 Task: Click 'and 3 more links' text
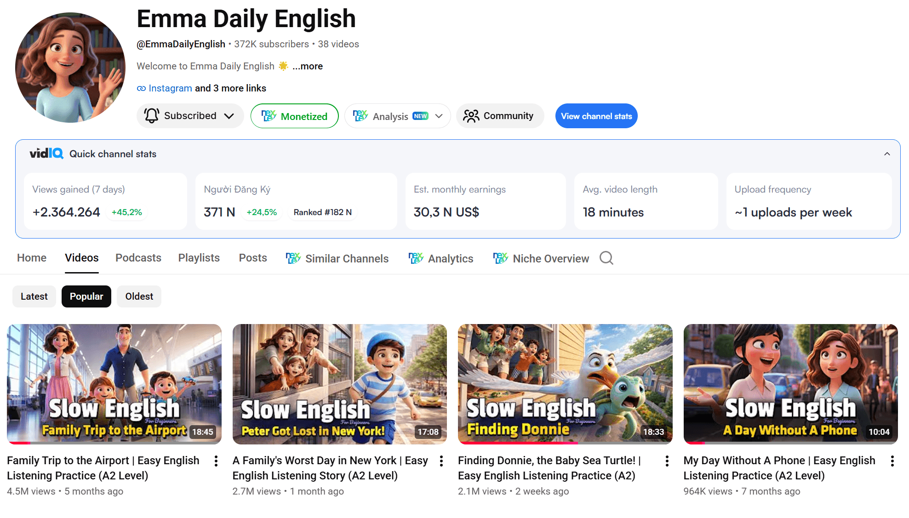click(x=230, y=88)
